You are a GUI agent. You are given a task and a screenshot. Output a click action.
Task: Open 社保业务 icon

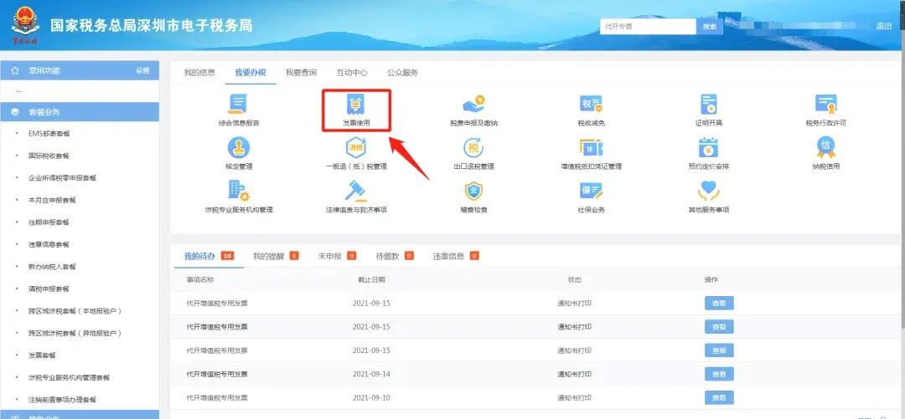591,192
